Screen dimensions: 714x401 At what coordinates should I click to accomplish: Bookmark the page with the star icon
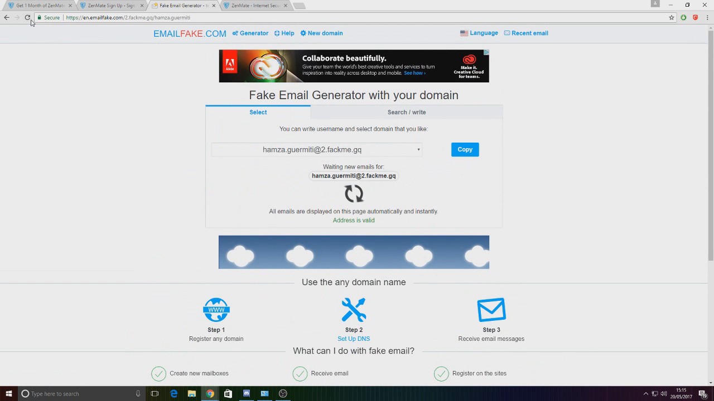(x=672, y=18)
